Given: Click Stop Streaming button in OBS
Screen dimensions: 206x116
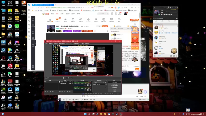Looking at the screenshot, I should 114,82.
